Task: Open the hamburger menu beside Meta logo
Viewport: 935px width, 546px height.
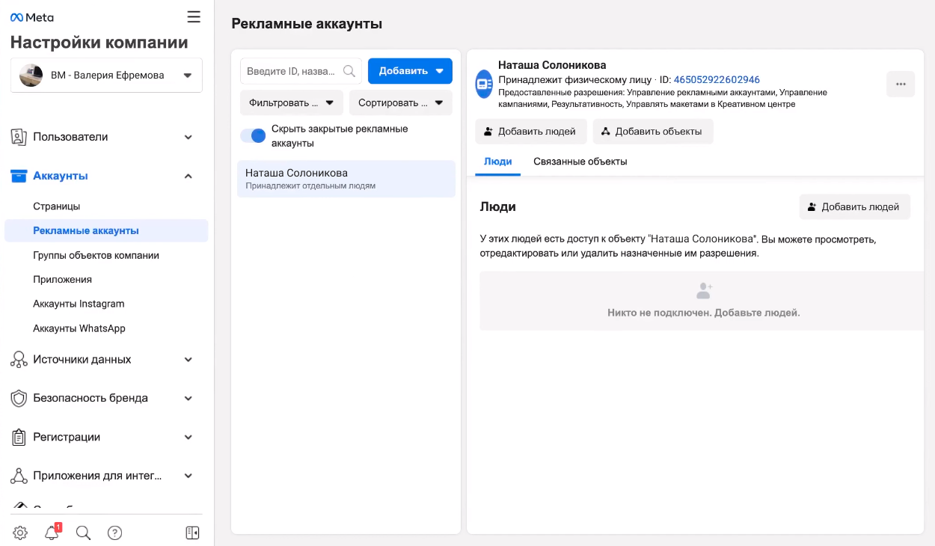Action: (x=194, y=16)
